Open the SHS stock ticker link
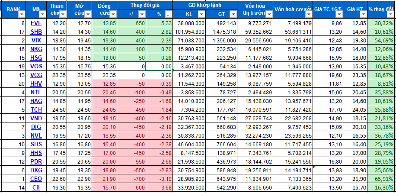Viewport: 396px width, 193px height. [36, 144]
